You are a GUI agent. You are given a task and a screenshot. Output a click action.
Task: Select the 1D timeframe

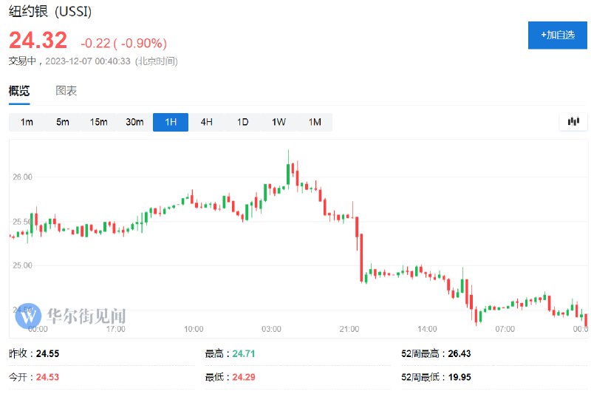[x=243, y=122]
